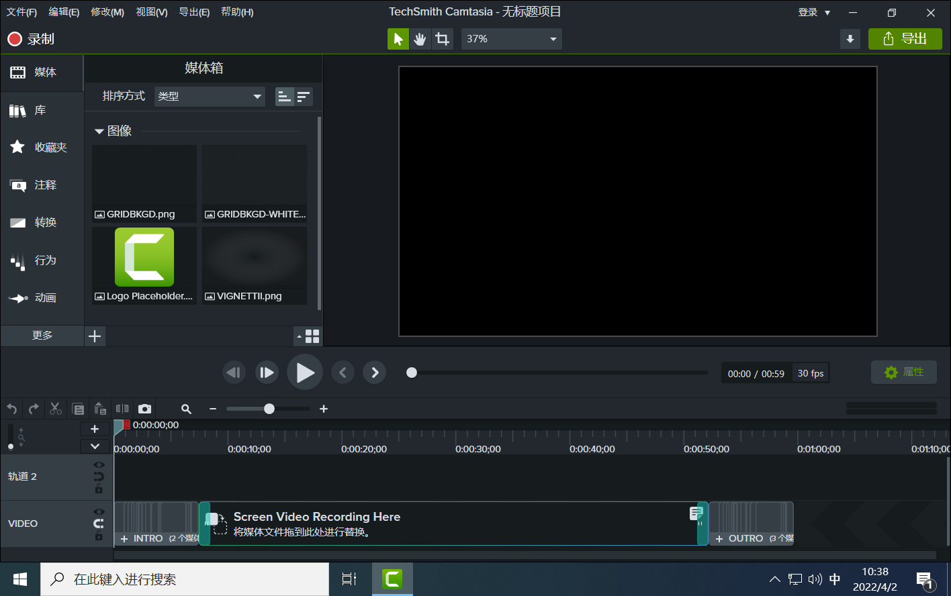Open the Sign in (登录) dropdown
This screenshot has height=596, width=951.
pos(814,12)
